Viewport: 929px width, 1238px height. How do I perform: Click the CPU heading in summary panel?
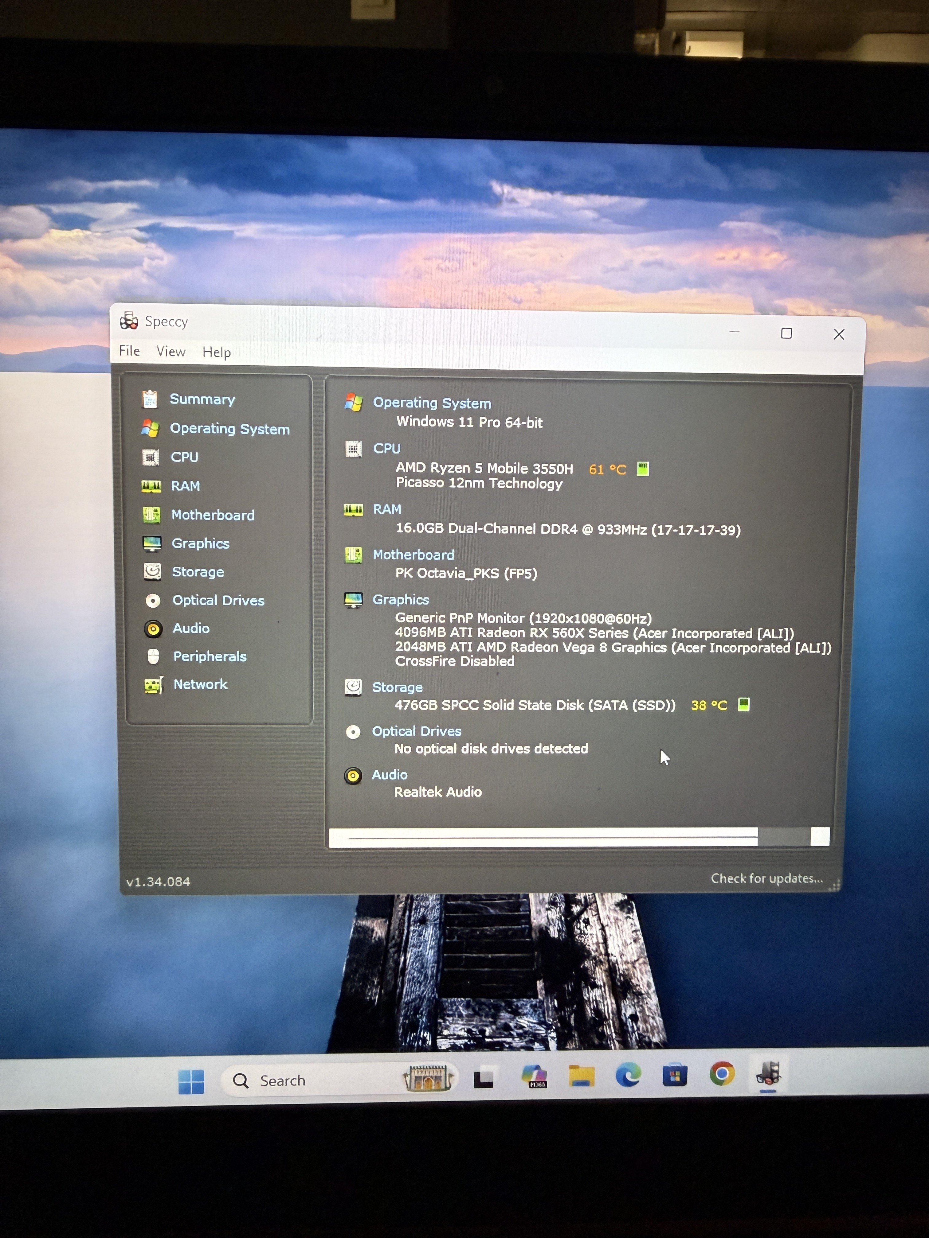(387, 449)
